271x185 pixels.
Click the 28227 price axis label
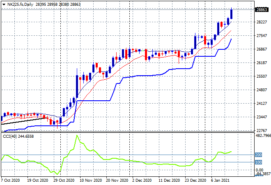tap(262, 22)
